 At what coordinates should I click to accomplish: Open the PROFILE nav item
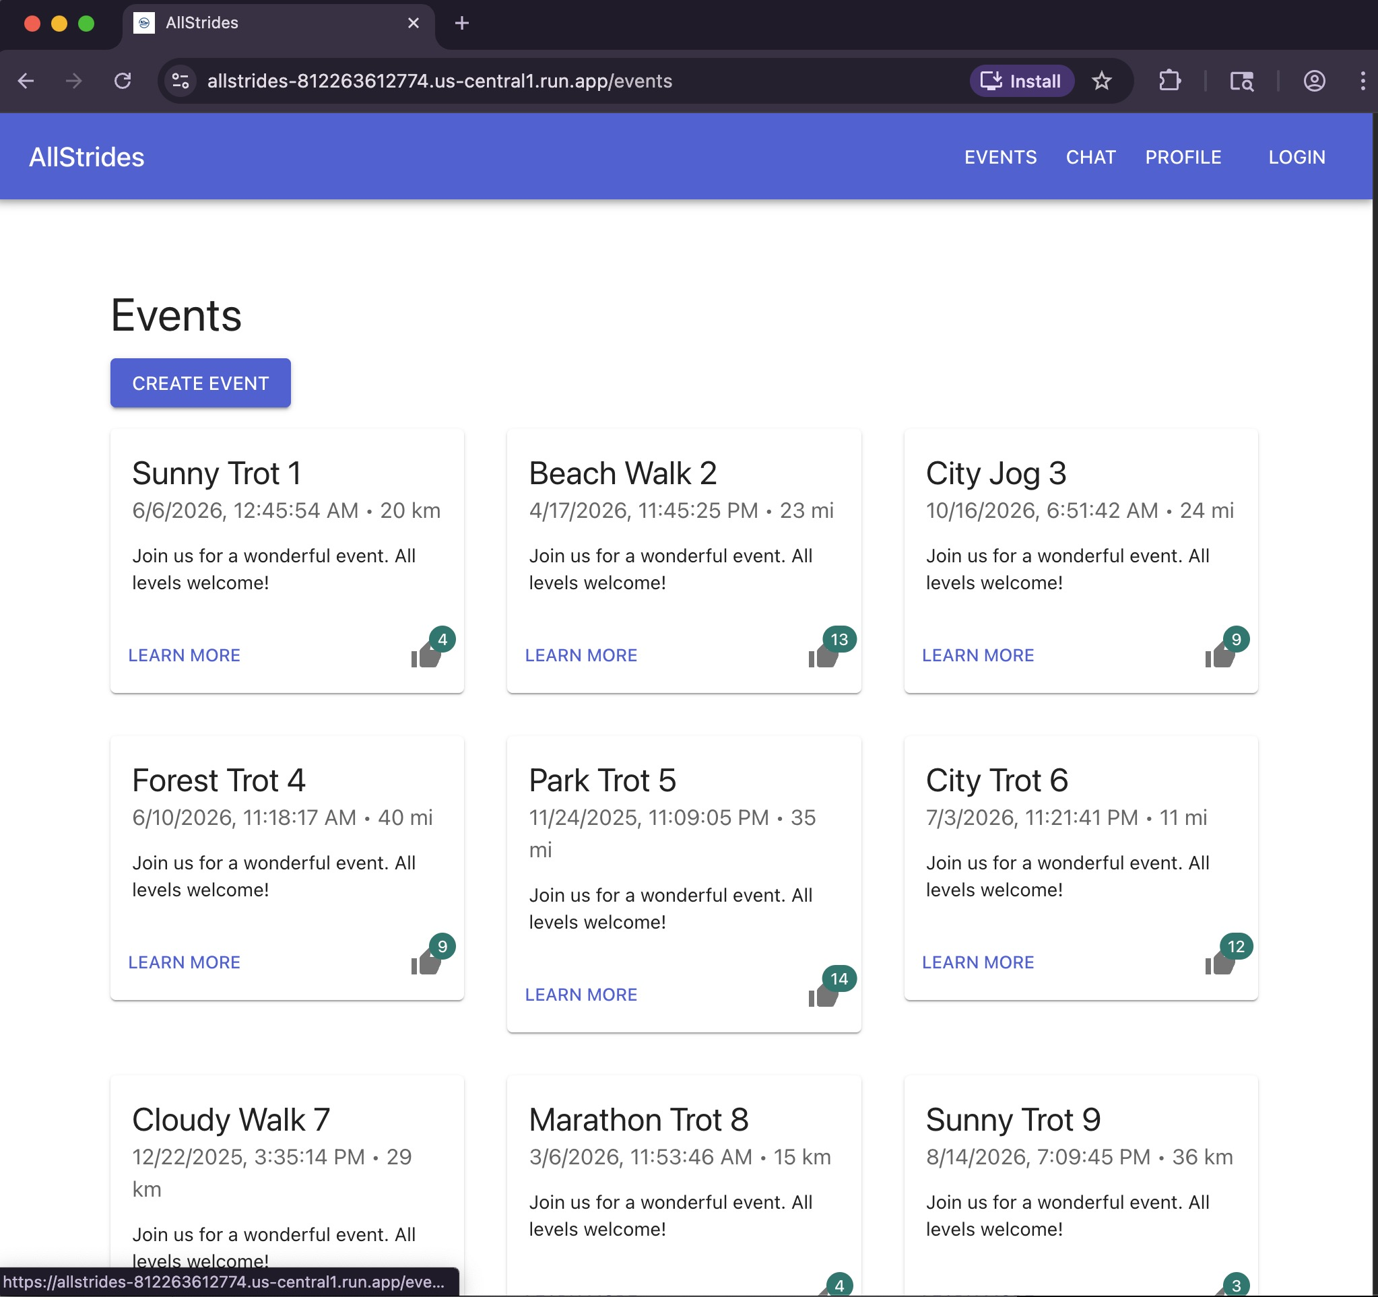click(1183, 158)
